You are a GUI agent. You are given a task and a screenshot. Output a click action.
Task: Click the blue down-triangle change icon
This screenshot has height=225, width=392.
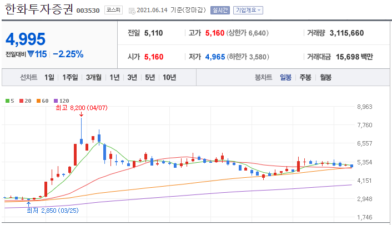click(x=31, y=54)
